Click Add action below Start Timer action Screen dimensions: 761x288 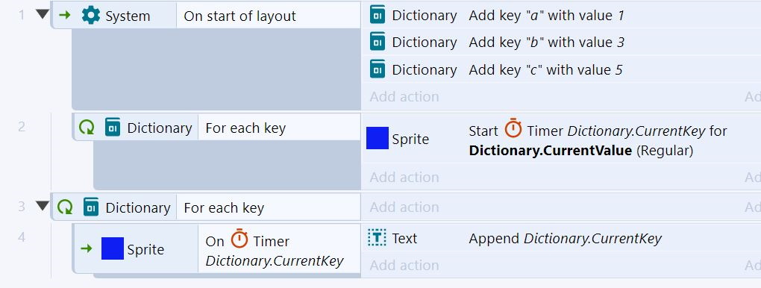point(404,178)
